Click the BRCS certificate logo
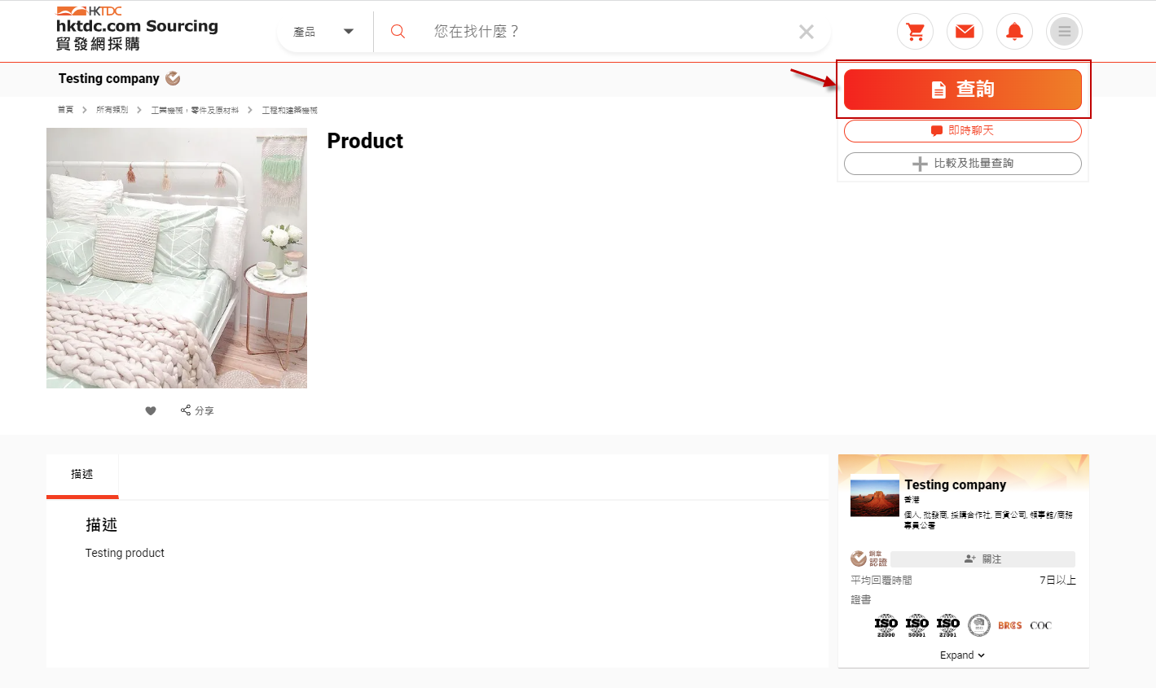Image resolution: width=1156 pixels, height=688 pixels. 1010,625
